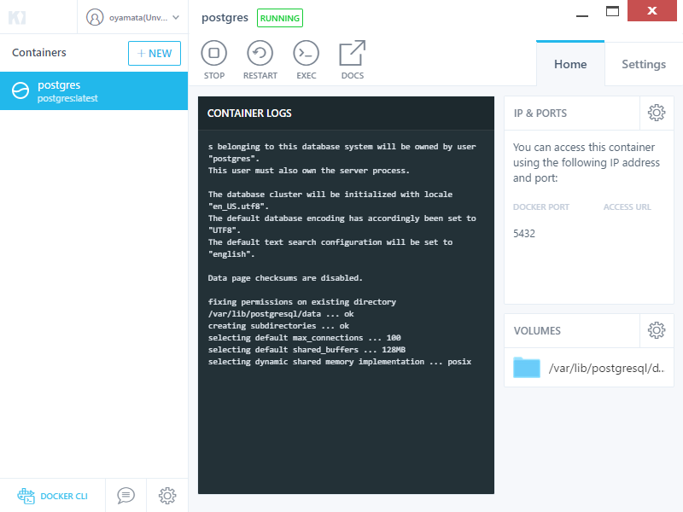Open Kitematic preferences gear

167,496
